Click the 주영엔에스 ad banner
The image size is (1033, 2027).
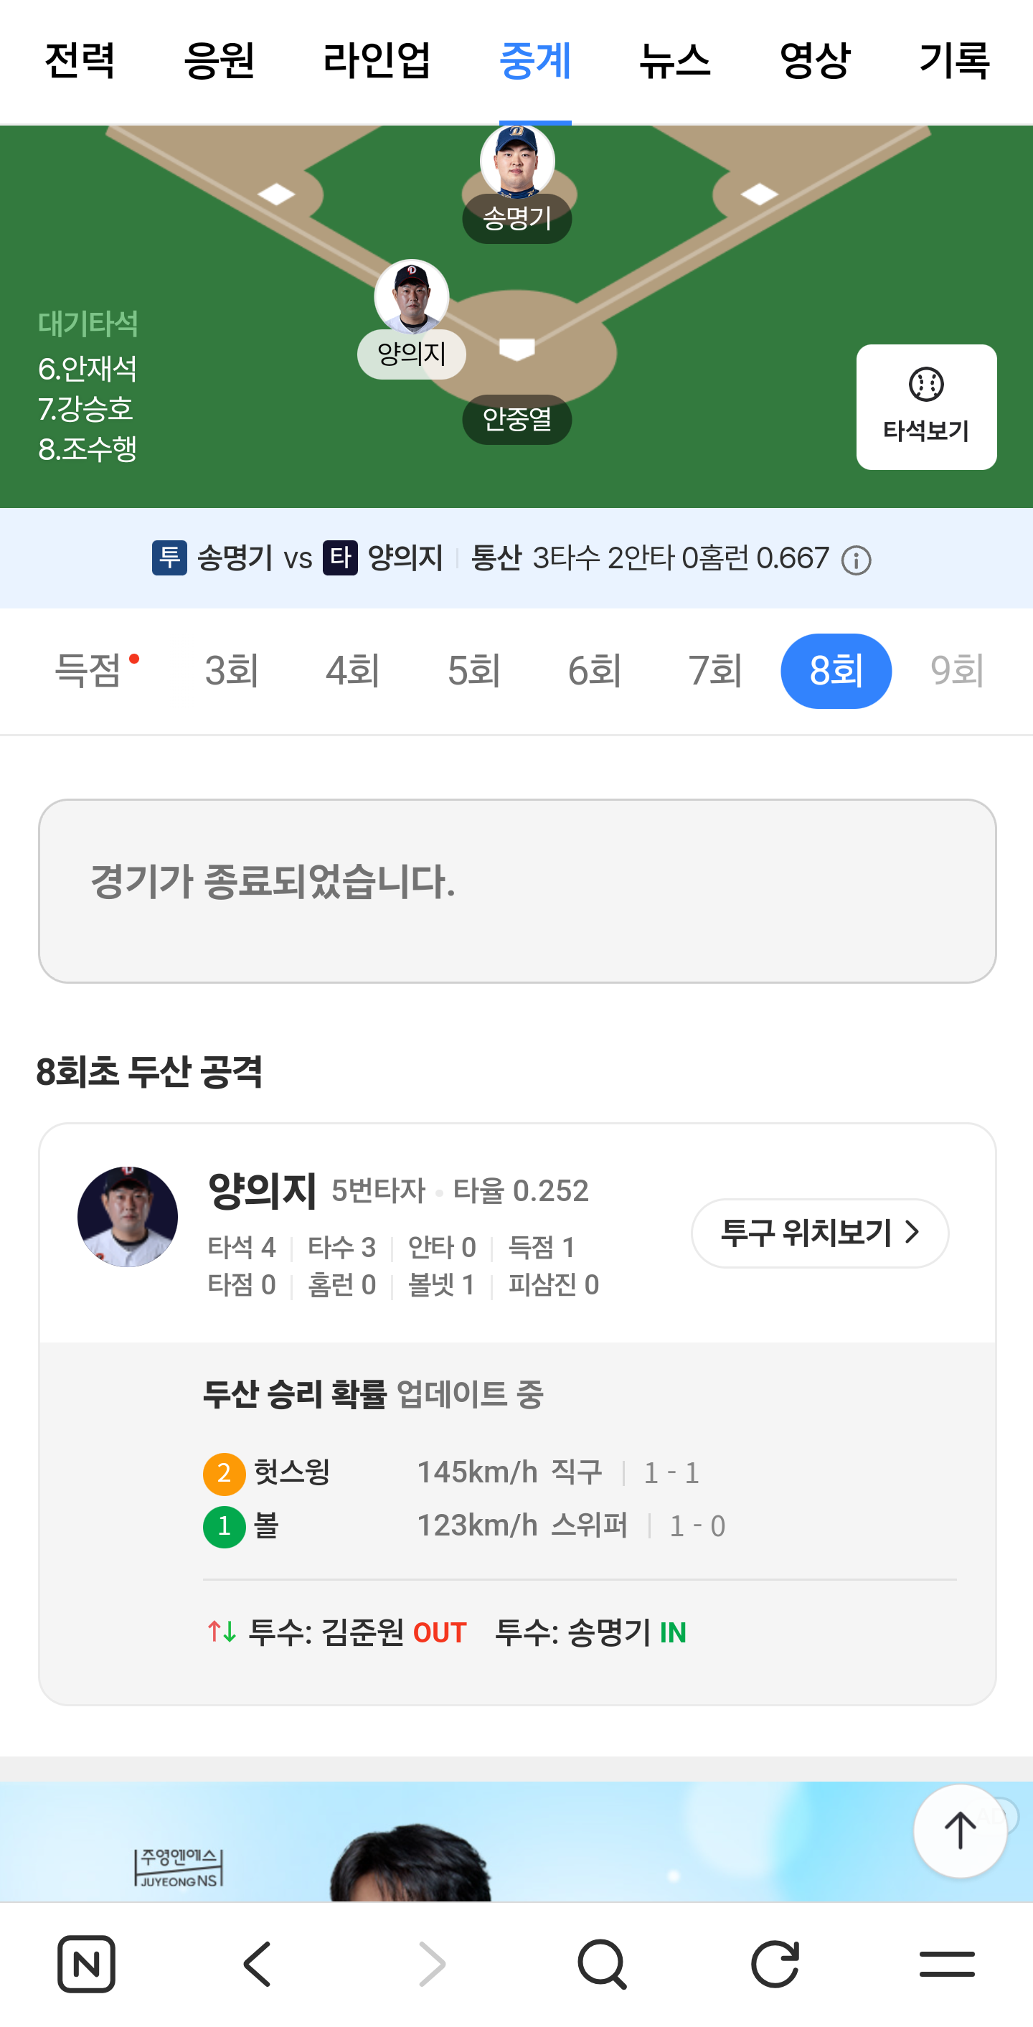click(516, 1841)
